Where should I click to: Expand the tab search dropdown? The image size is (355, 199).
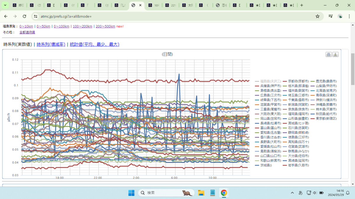[5, 5]
